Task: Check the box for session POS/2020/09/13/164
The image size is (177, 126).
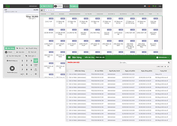Action: coord(67,81)
